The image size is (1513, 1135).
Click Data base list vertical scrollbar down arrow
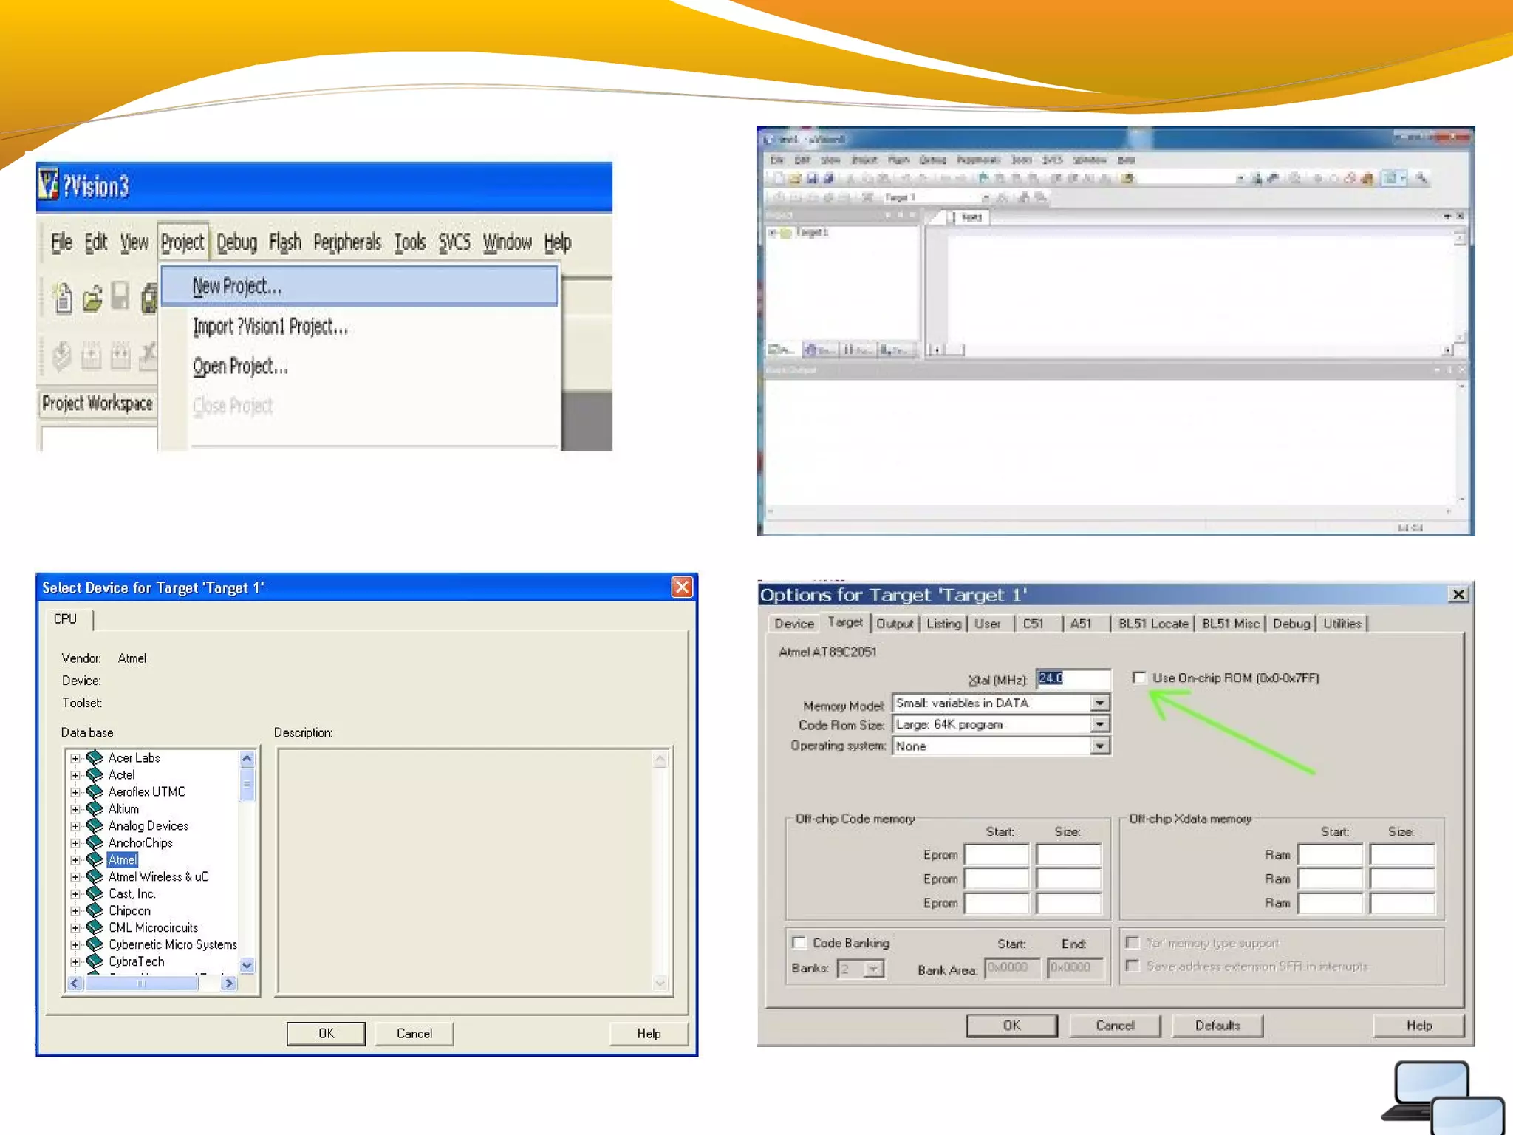247,965
